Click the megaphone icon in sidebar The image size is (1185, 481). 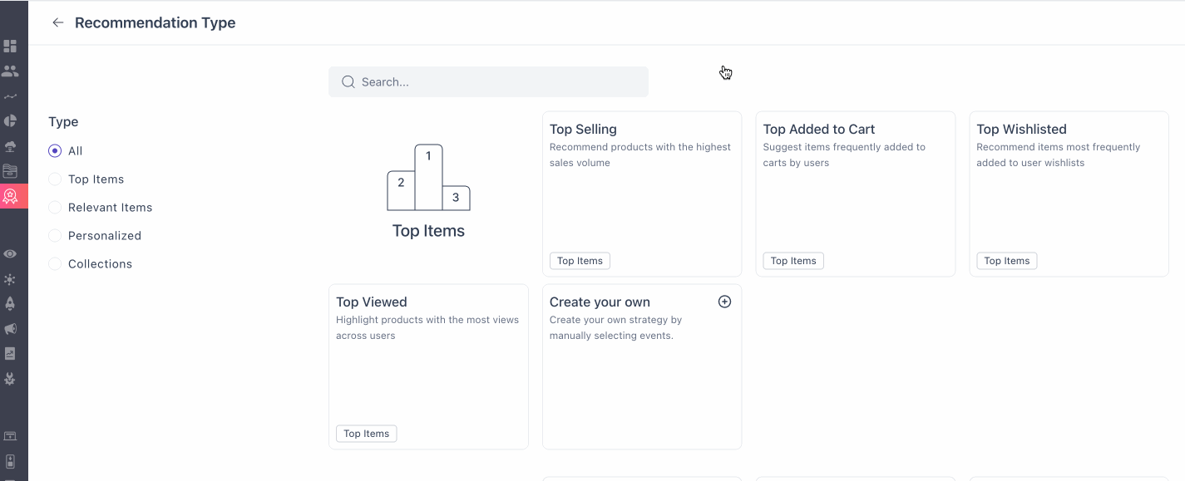click(x=10, y=329)
